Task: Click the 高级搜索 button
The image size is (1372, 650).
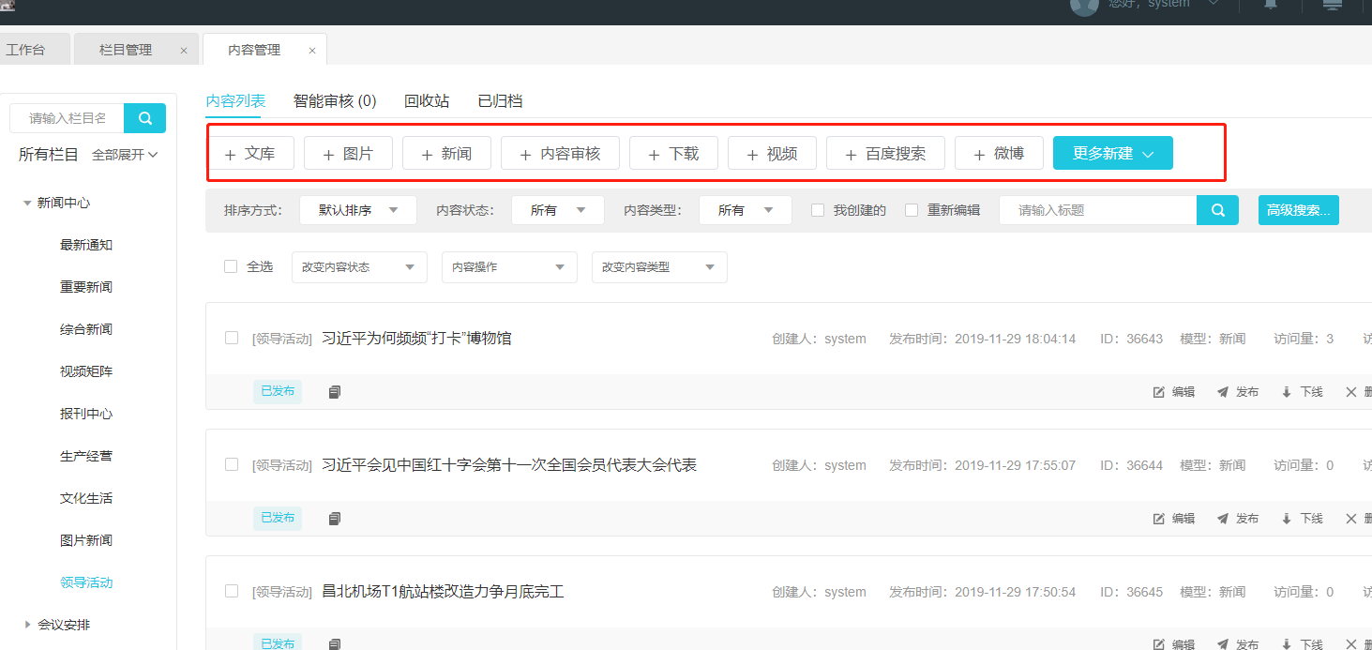Action: (x=1298, y=210)
